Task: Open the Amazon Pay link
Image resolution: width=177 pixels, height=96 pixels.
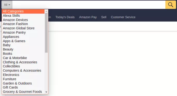Action: coord(88,17)
